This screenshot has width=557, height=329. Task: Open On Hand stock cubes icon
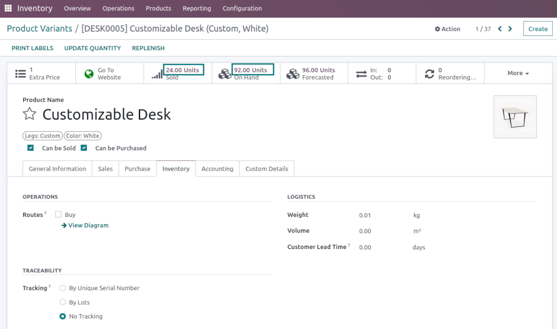225,74
